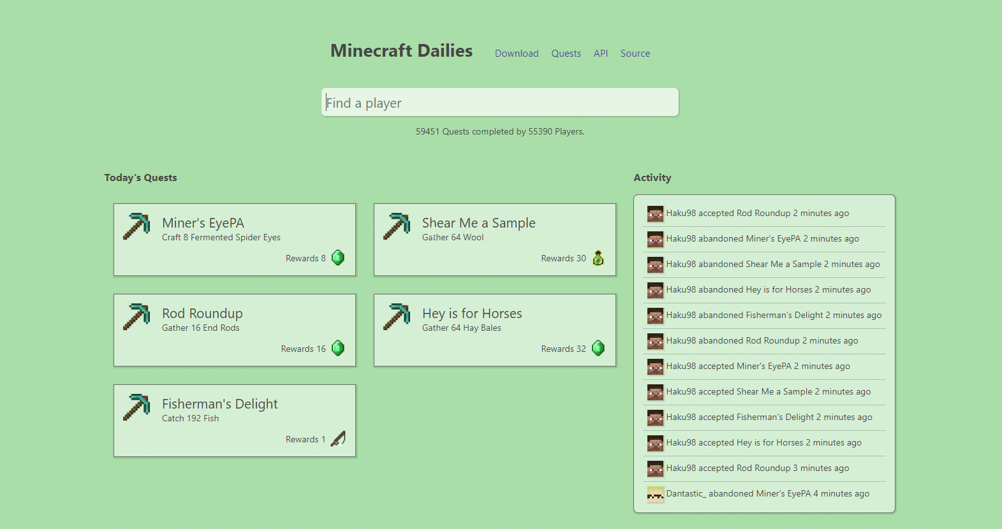The image size is (1002, 529).
Task: Select 'Haku98 accepted Miner's EyePA' activity entry
Action: click(x=765, y=366)
